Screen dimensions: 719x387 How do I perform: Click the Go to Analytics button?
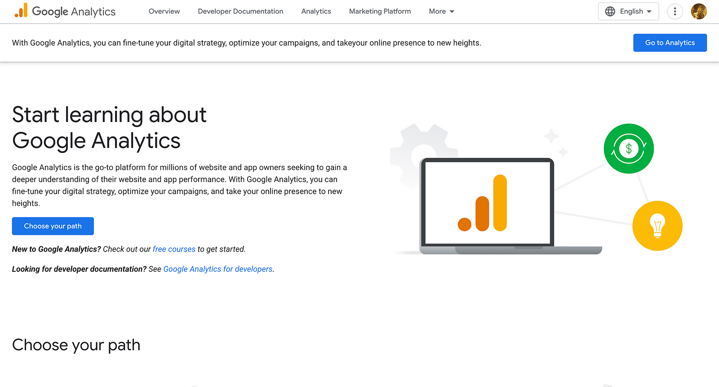pos(670,43)
